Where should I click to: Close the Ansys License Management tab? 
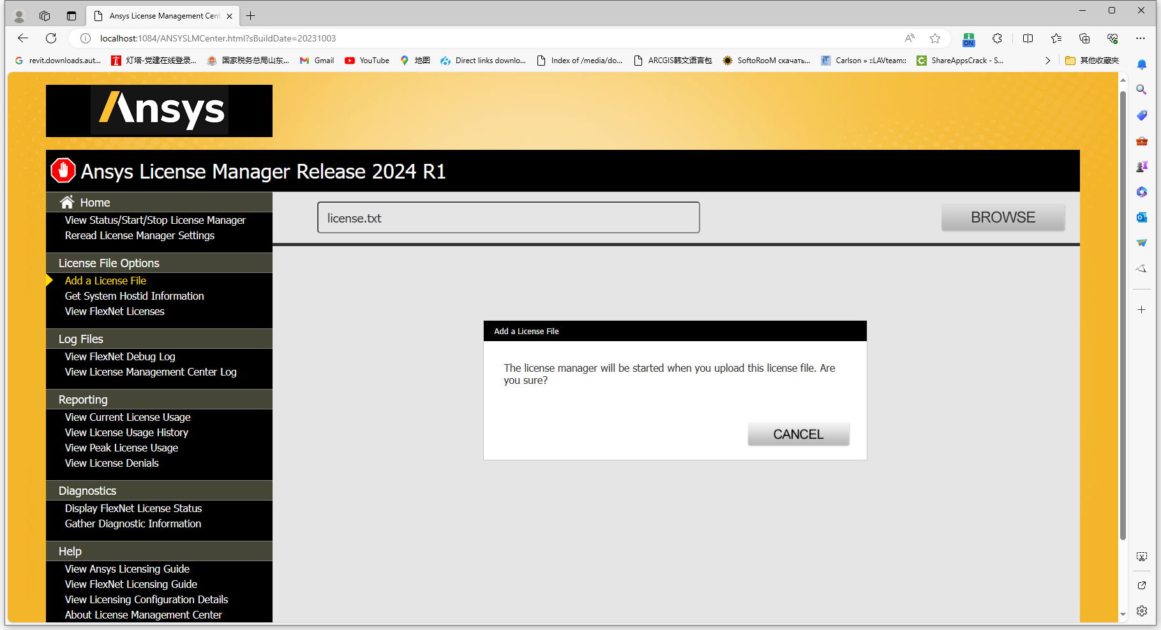230,16
